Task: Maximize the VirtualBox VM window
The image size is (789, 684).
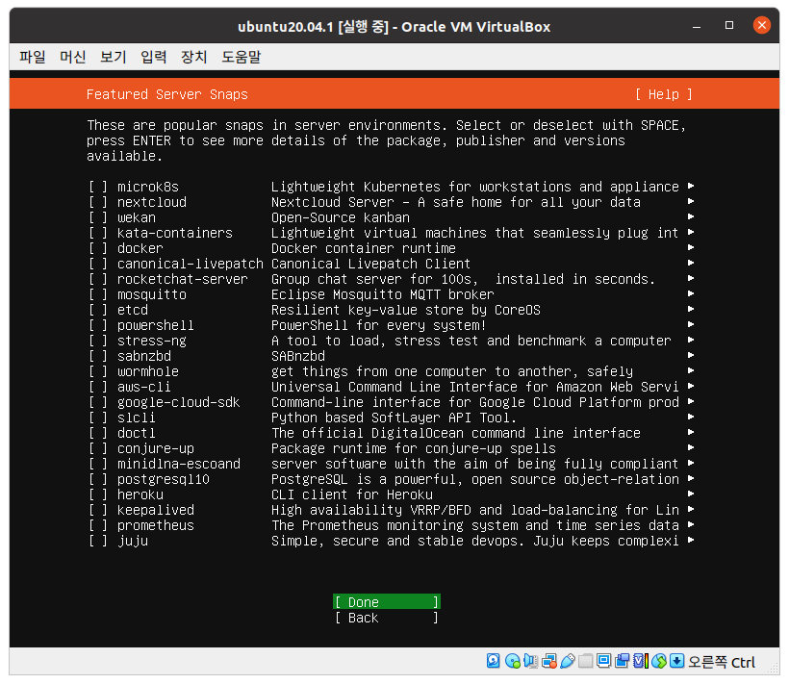Action: (x=729, y=25)
